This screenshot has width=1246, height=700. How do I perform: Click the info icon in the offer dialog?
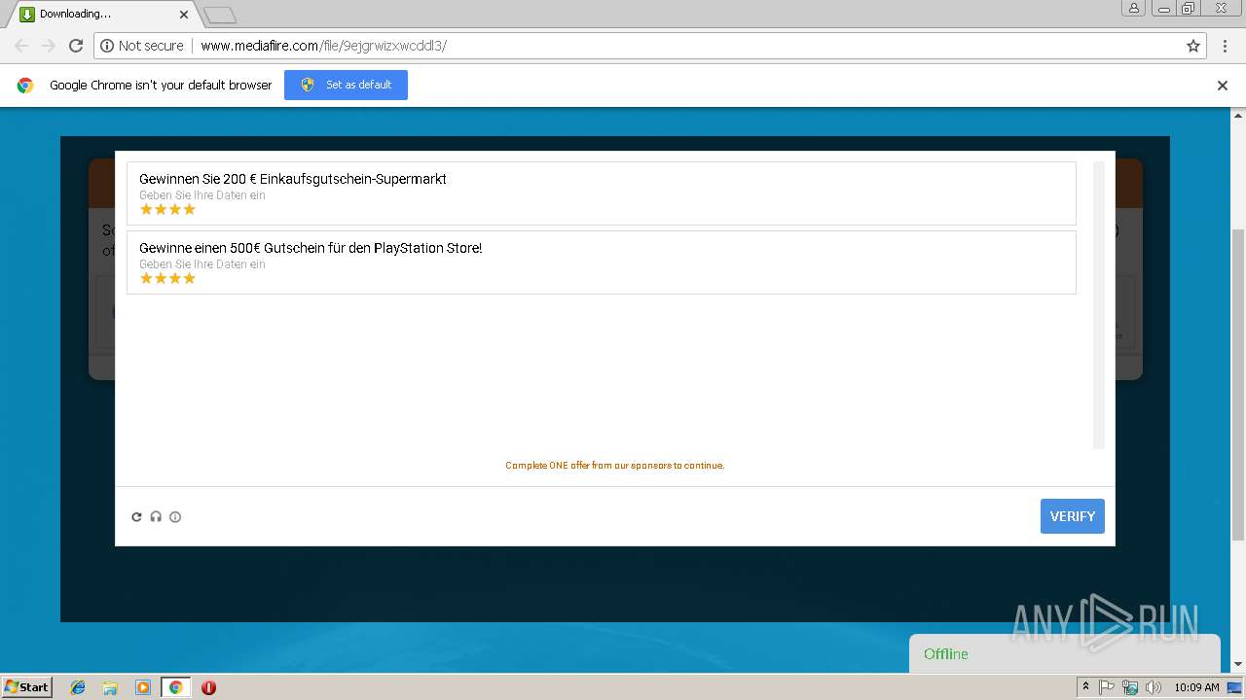click(x=175, y=517)
